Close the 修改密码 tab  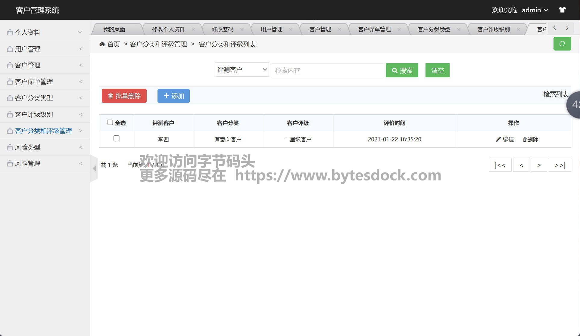tap(242, 29)
